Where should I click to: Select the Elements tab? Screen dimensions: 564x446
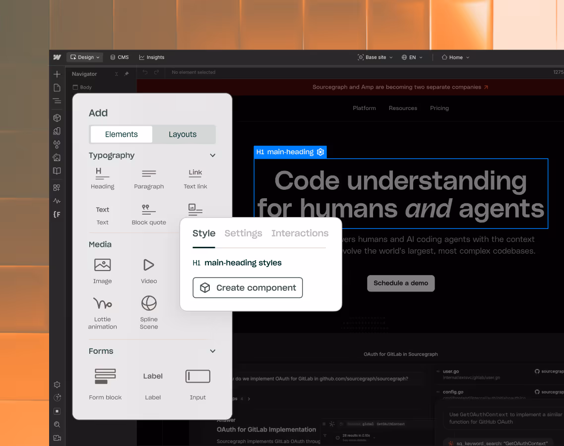pyautogui.click(x=121, y=134)
